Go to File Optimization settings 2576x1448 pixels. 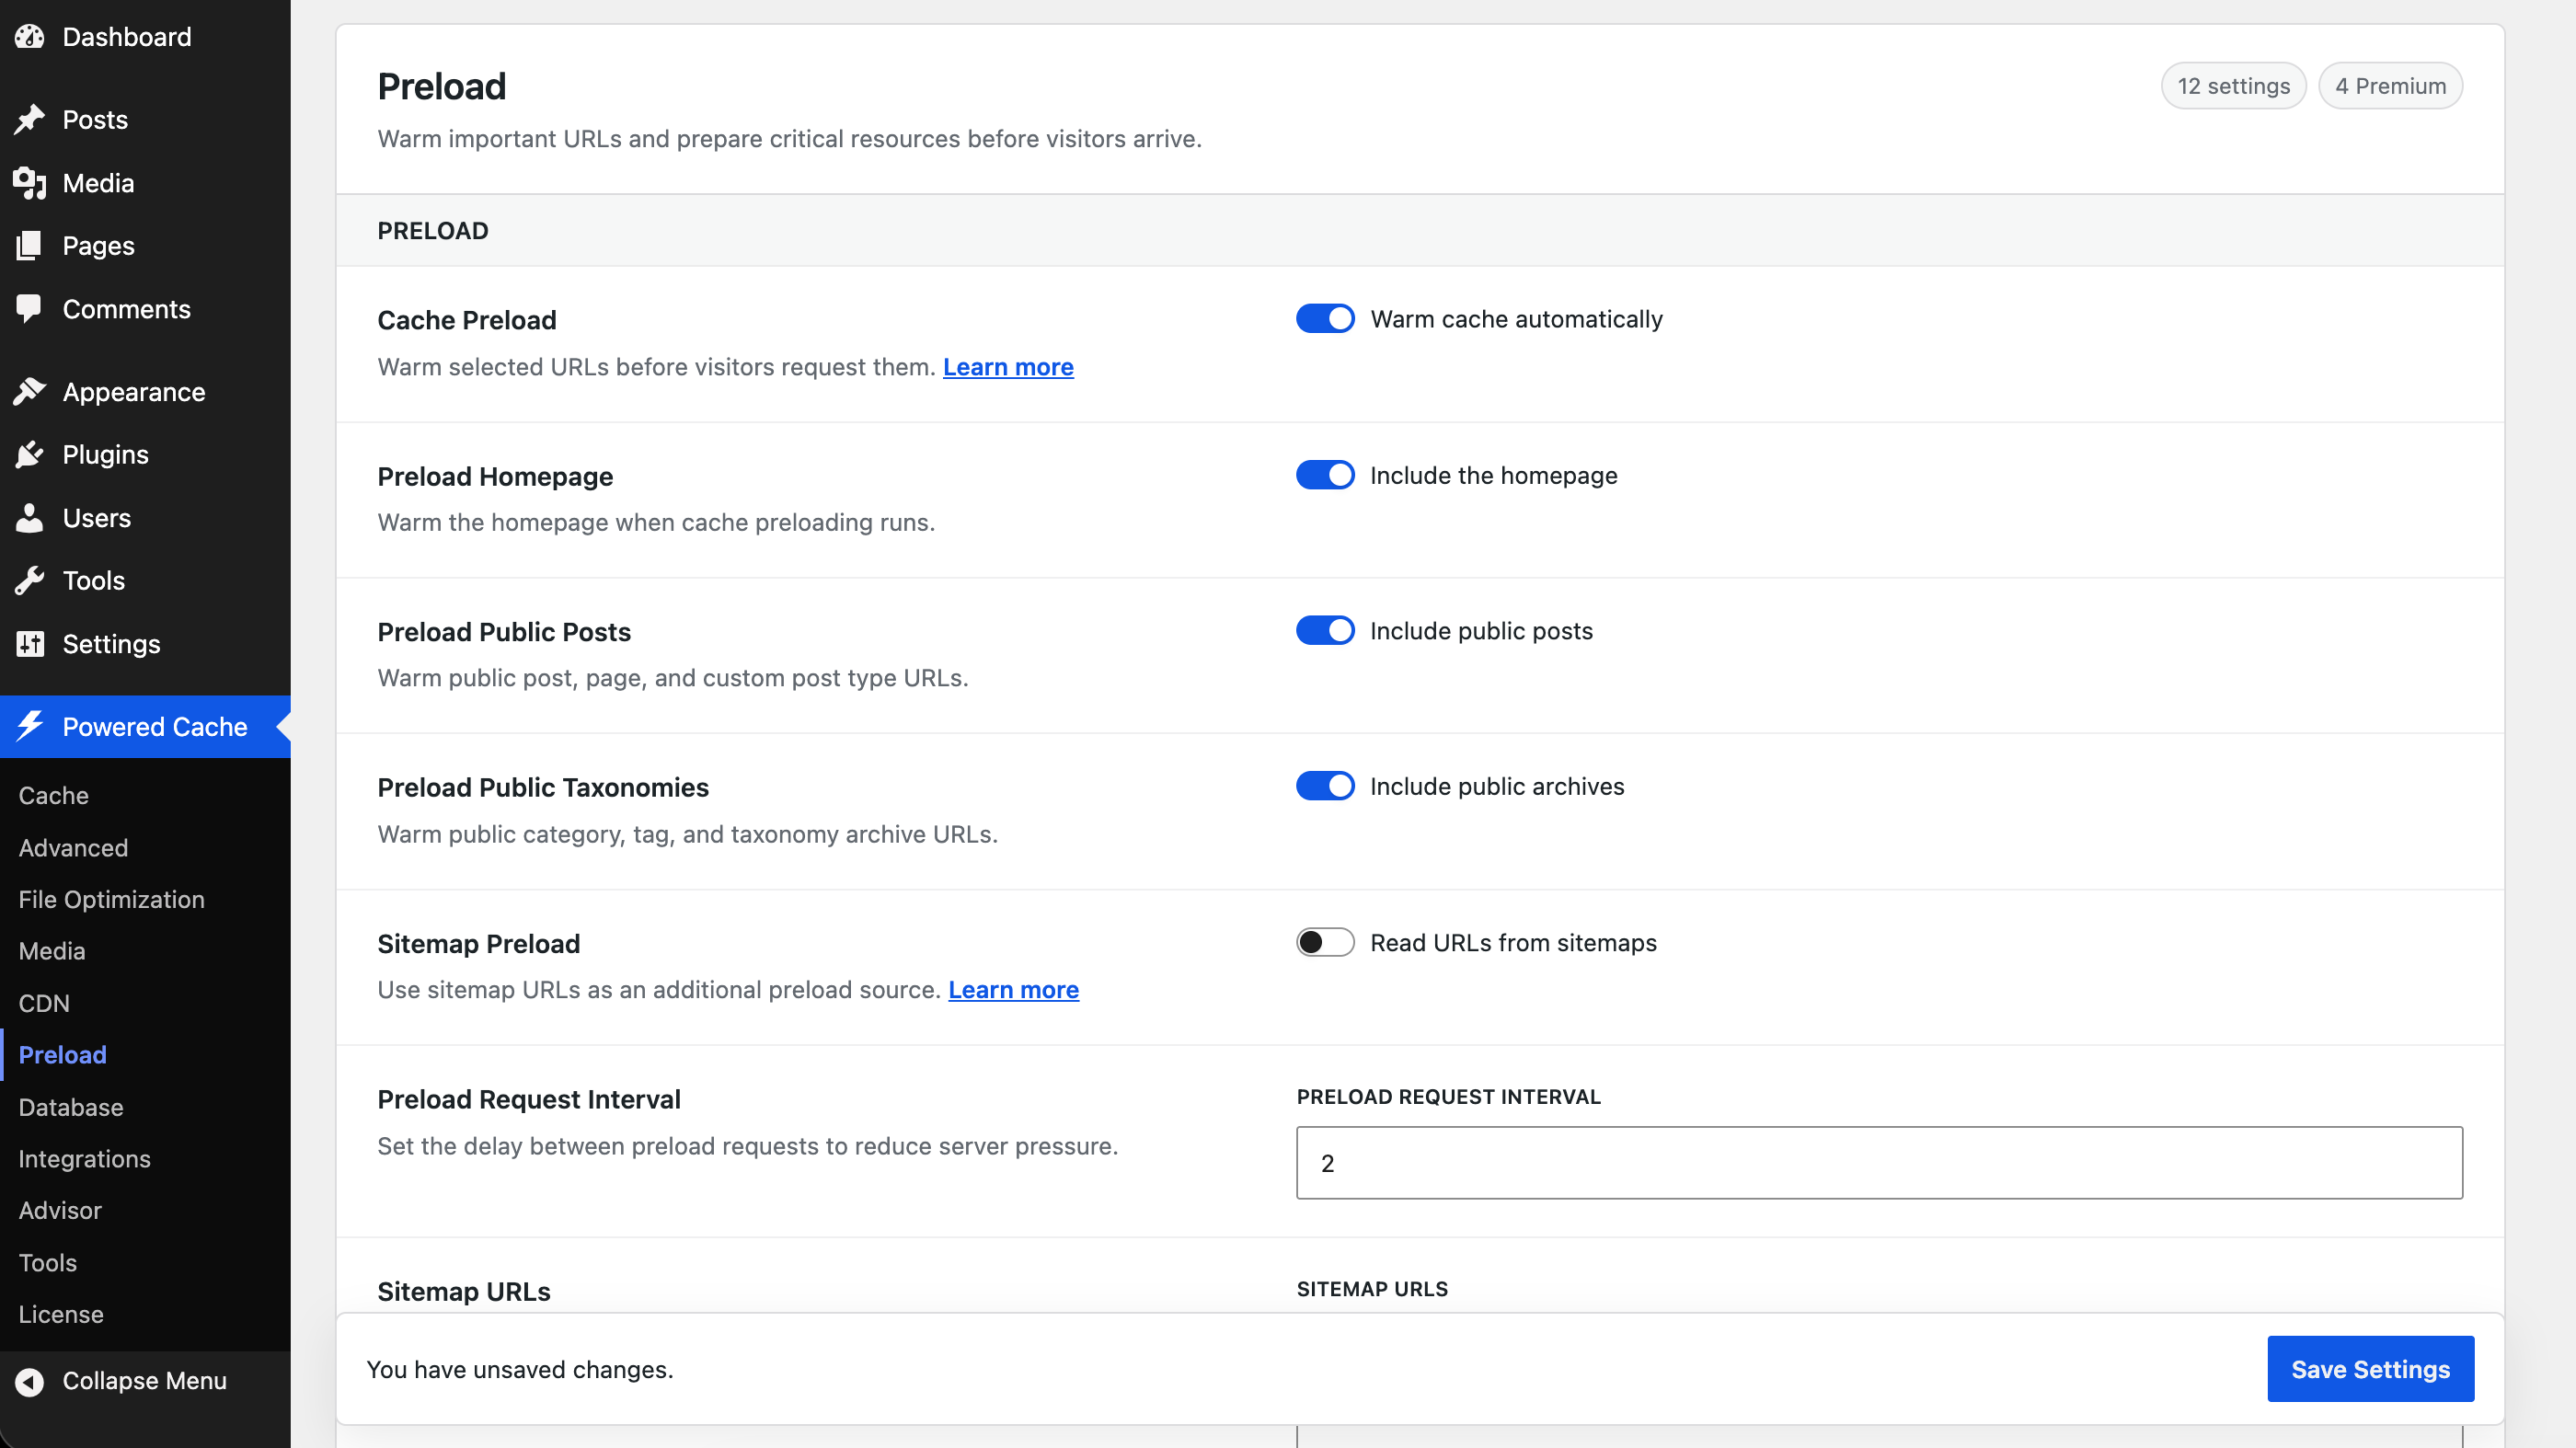point(111,899)
